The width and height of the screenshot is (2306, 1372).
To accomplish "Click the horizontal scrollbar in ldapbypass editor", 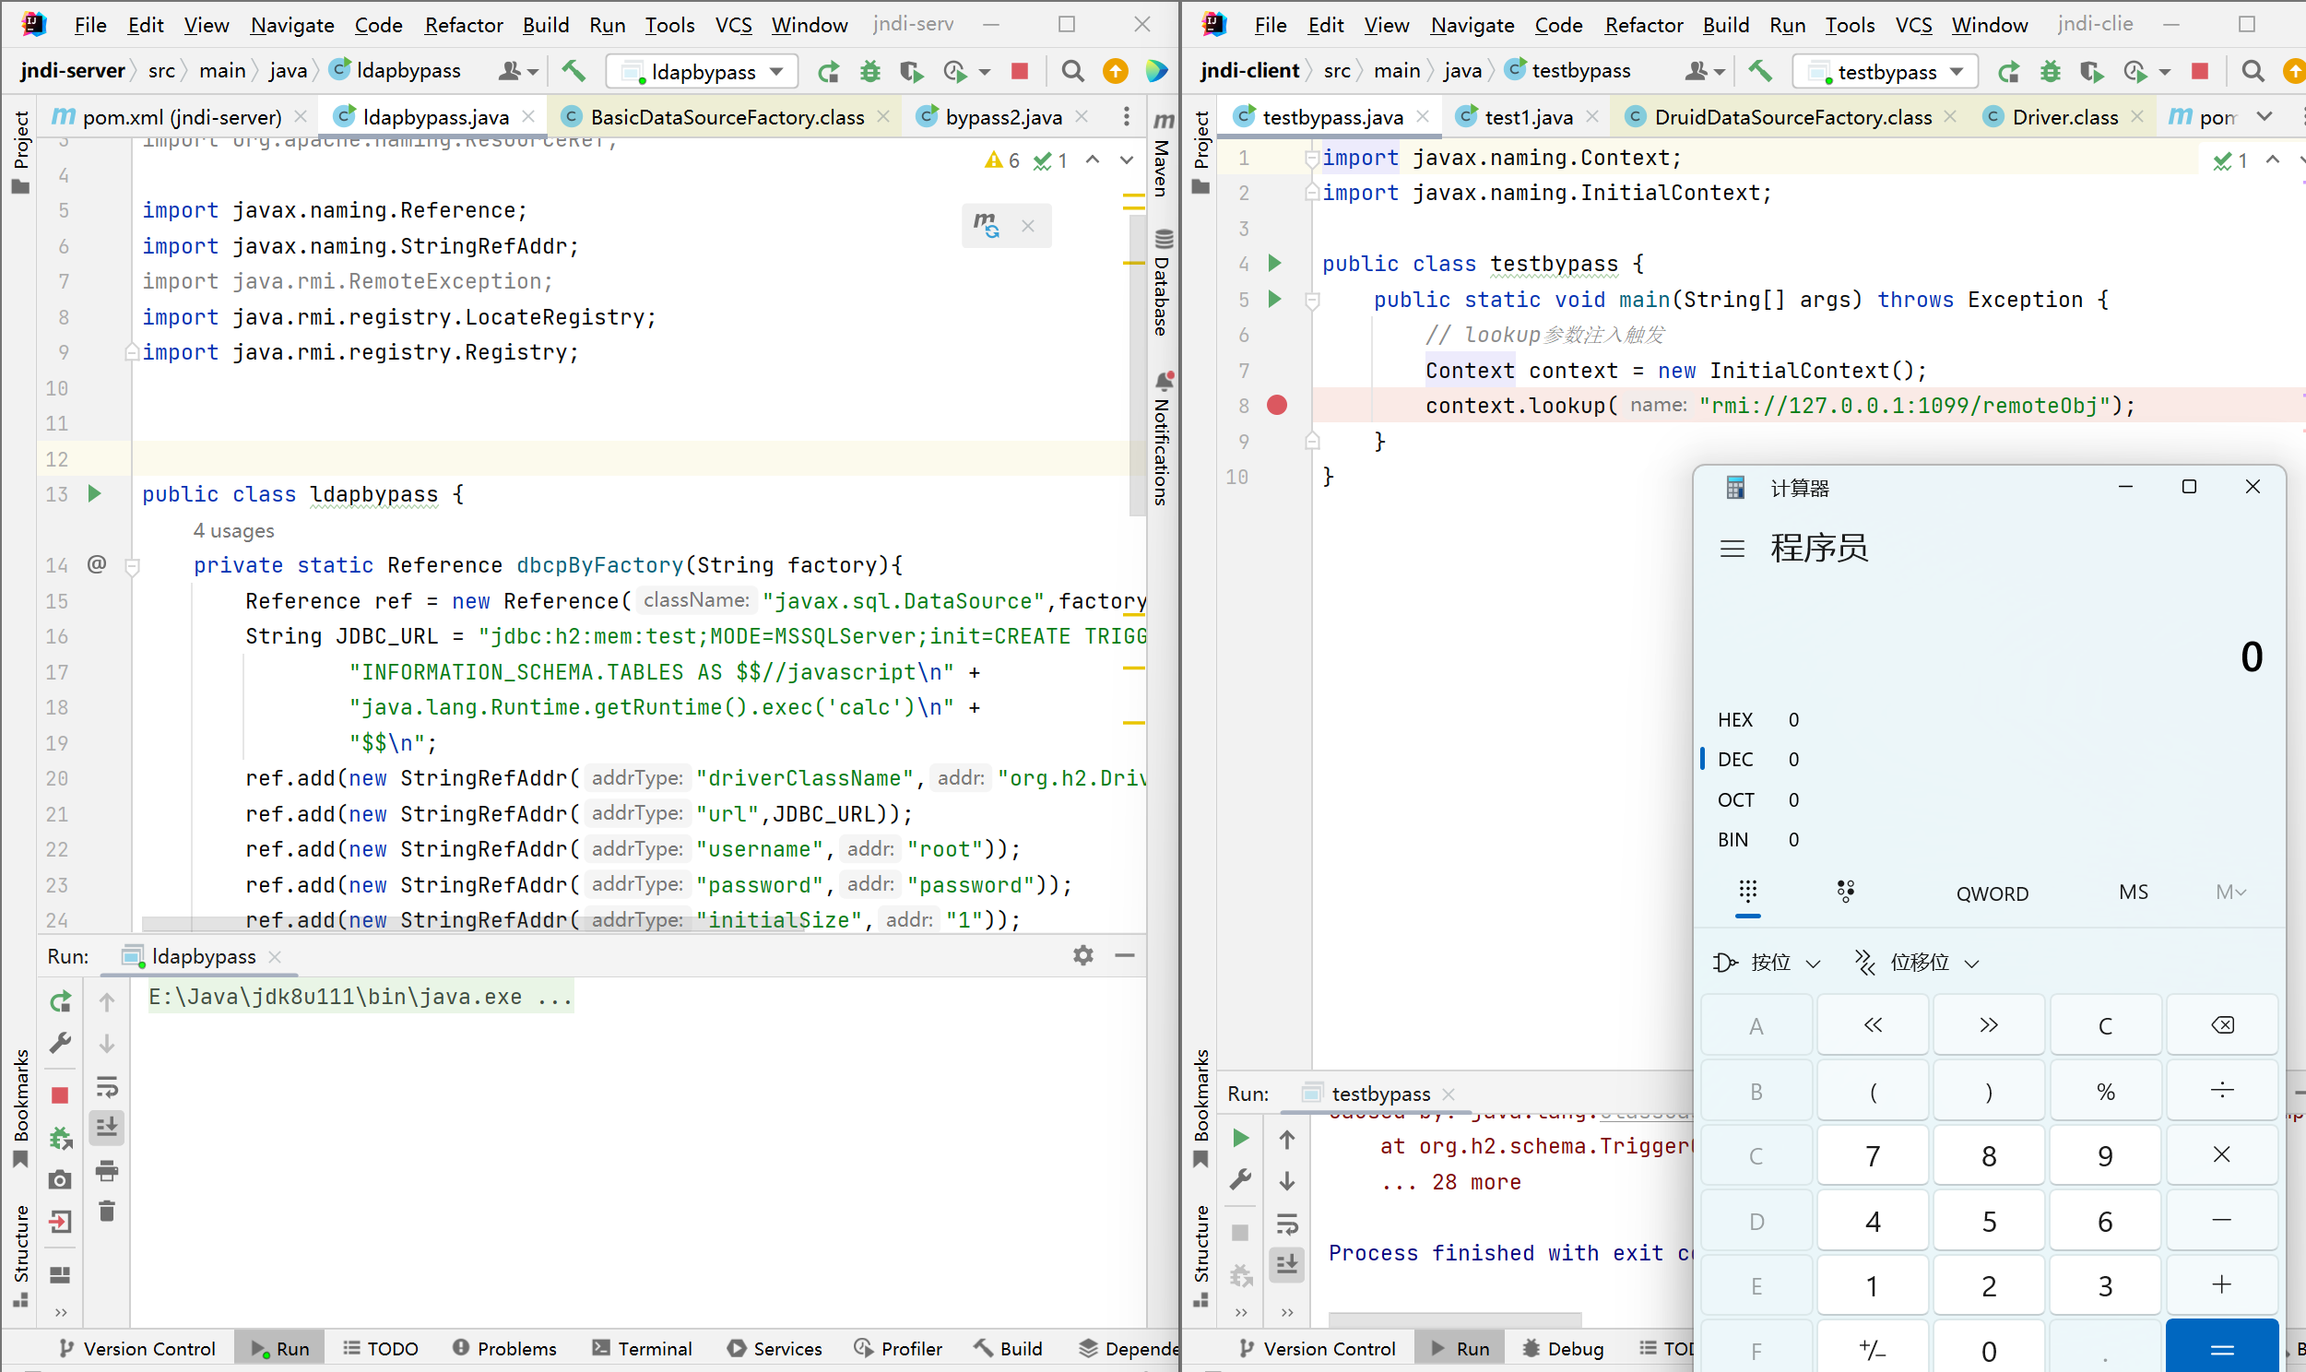I will coord(471,925).
